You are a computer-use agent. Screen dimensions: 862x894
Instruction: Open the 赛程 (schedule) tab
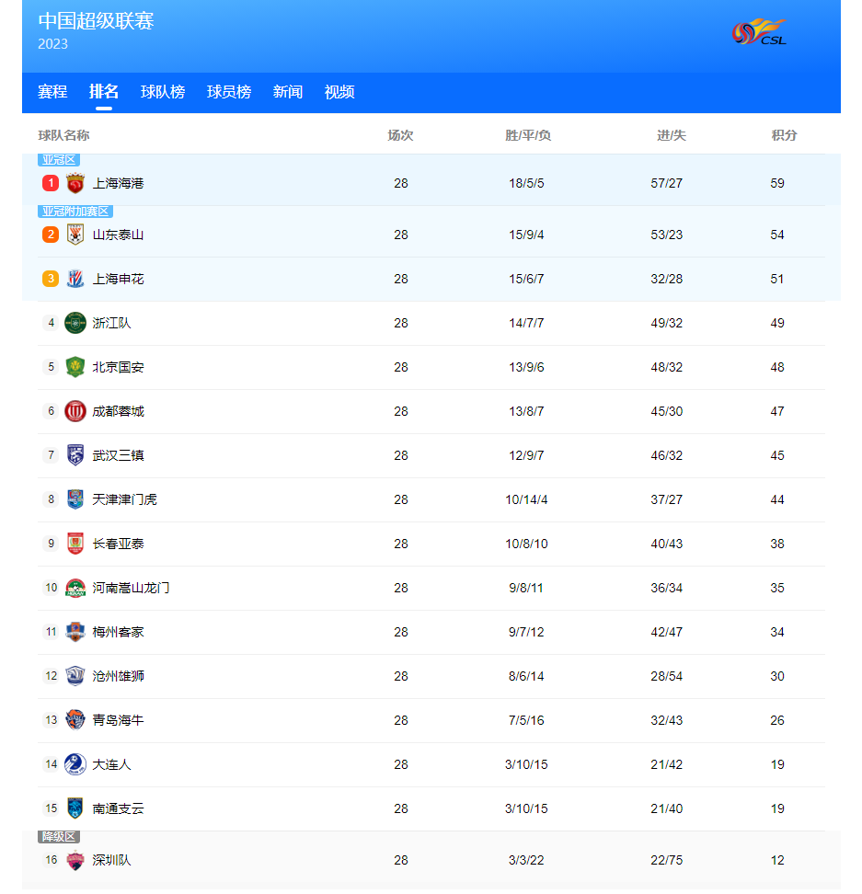point(52,92)
